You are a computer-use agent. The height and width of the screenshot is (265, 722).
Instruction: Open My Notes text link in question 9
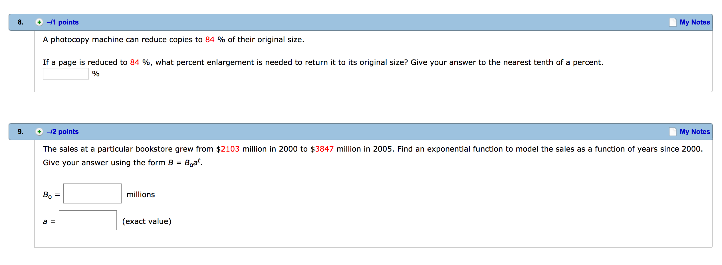click(695, 132)
